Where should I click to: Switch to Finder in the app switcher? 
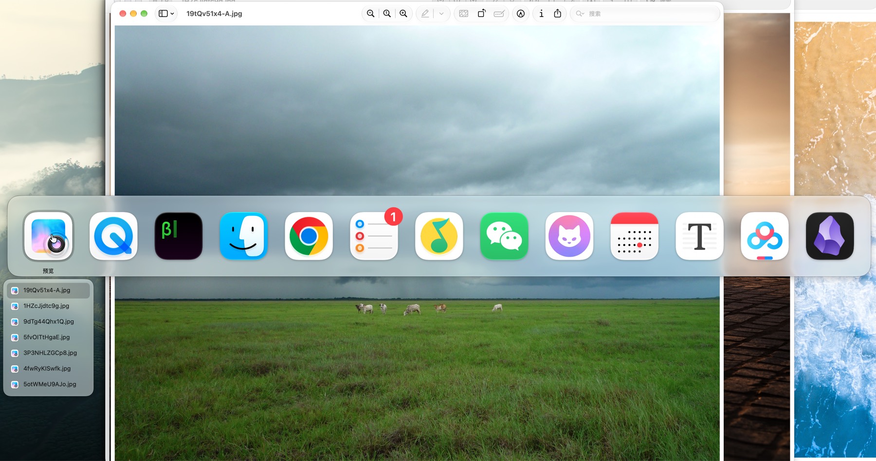coord(244,236)
